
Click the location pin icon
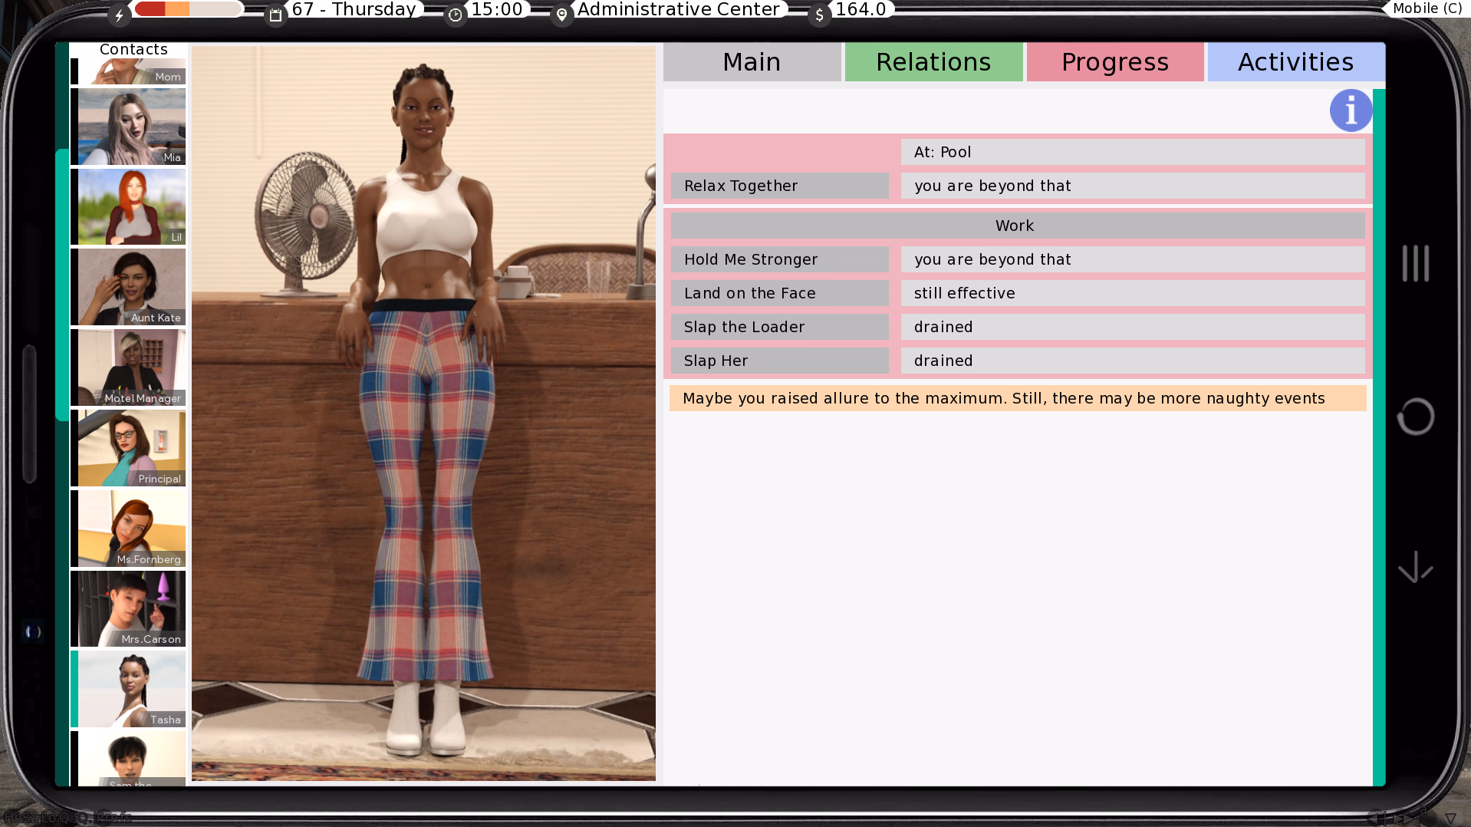562,15
